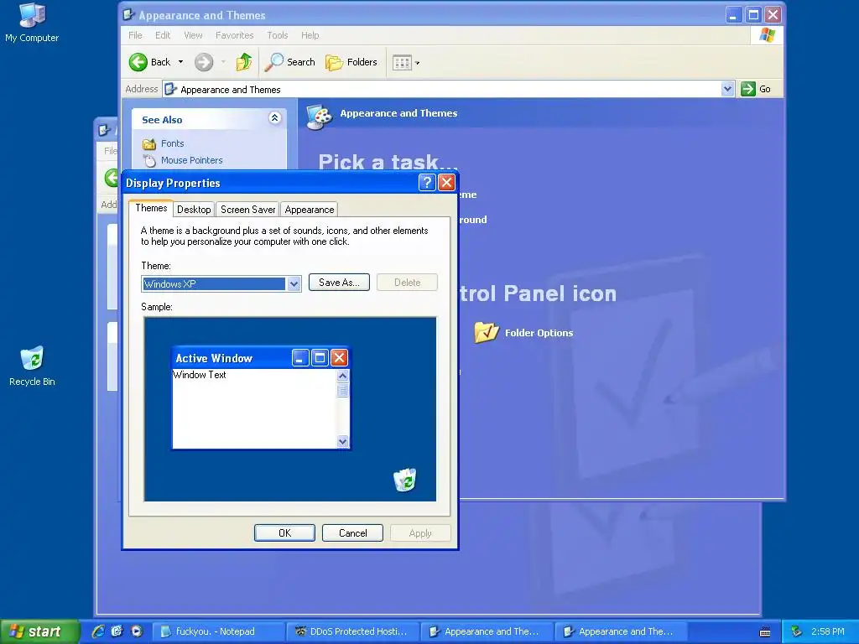Viewport: 859px width, 644px height.
Task: Open the Folder Options icon
Action: [x=486, y=332]
